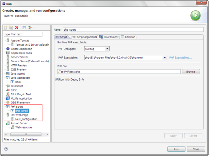Delete selected configuration with red X icon
Image resolution: width=209 pixels, height=156 pixels.
17,27
